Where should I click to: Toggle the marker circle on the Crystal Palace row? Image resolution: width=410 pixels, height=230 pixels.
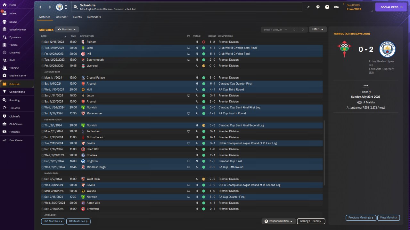pyautogui.click(x=43, y=78)
